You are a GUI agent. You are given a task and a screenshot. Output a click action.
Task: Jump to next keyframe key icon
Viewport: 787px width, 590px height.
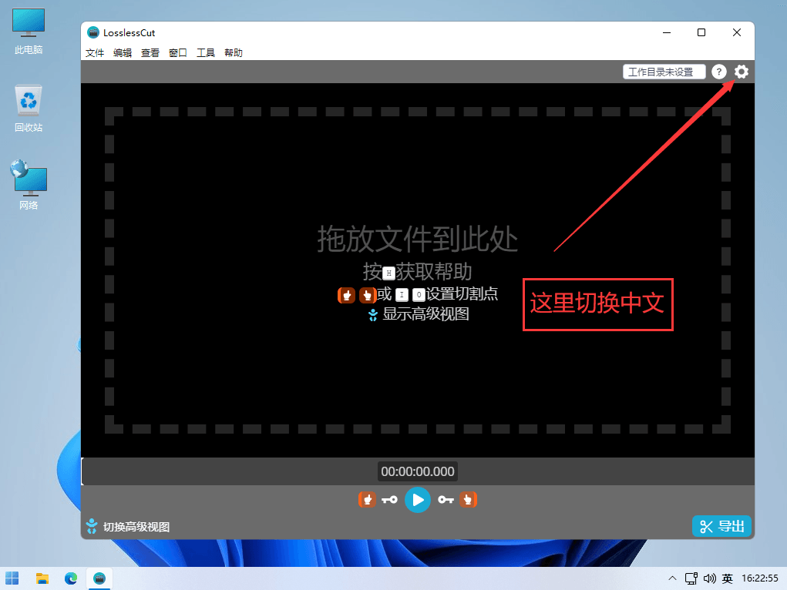coord(446,500)
